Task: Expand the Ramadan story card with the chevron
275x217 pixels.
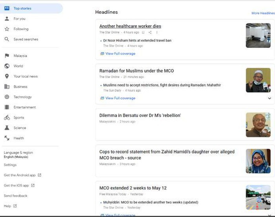Action: [x=269, y=98]
